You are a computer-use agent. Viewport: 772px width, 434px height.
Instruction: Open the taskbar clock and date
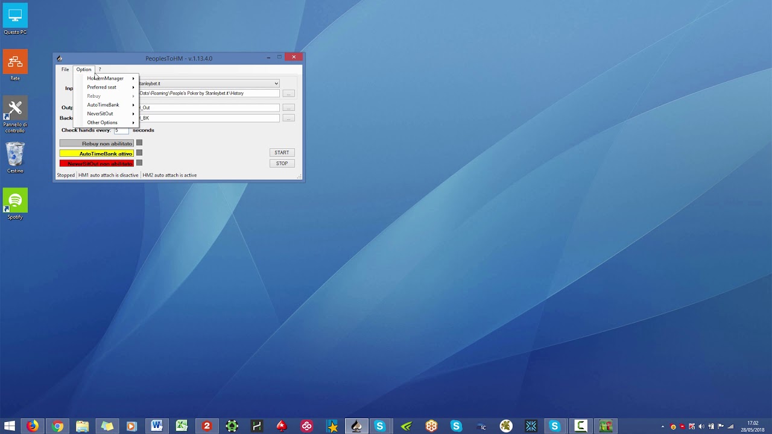[753, 426]
